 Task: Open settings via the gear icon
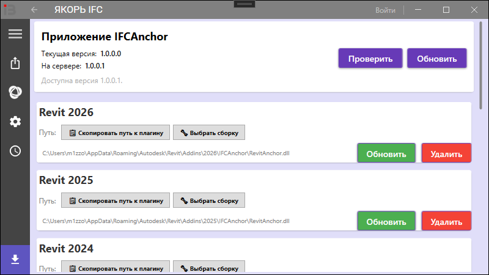click(x=15, y=122)
